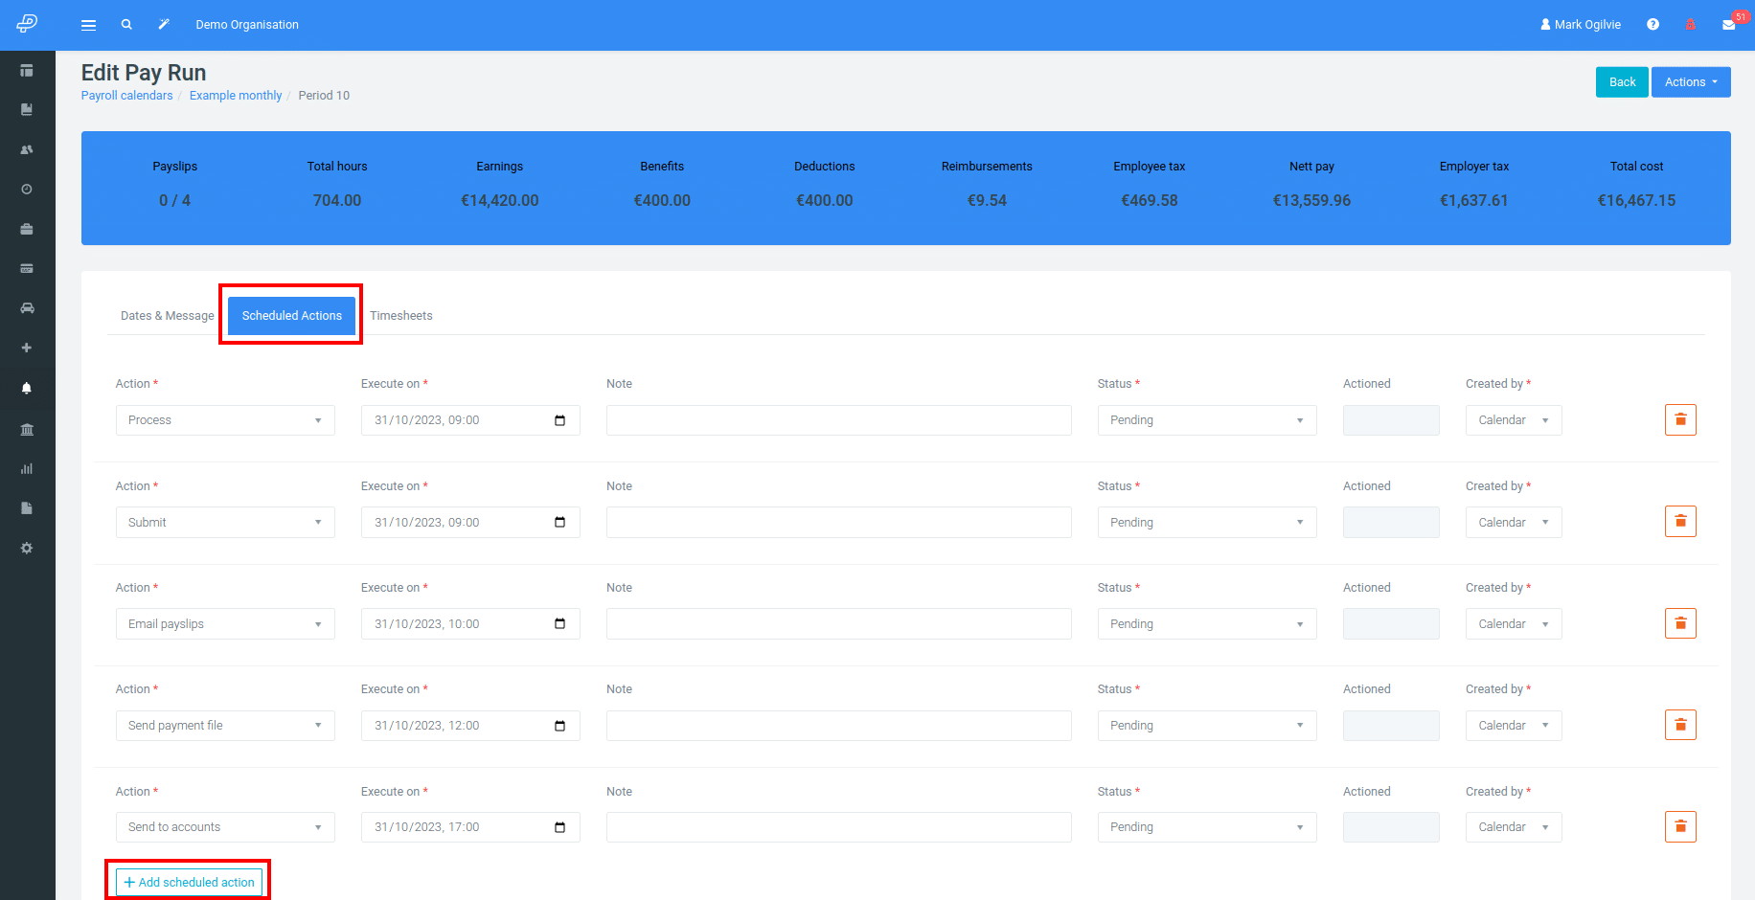Expand the Status dropdown for Email payslips
Image resolution: width=1755 pixels, height=900 pixels.
point(1206,623)
